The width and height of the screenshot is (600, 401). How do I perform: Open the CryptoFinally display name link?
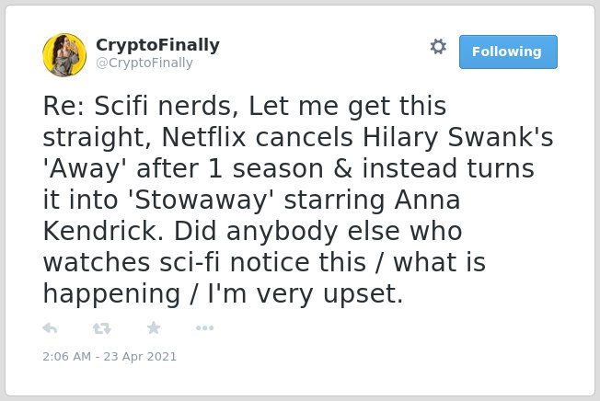pyautogui.click(x=157, y=45)
